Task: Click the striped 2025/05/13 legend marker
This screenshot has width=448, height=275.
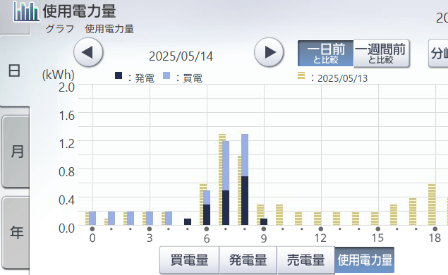Action: [301, 75]
